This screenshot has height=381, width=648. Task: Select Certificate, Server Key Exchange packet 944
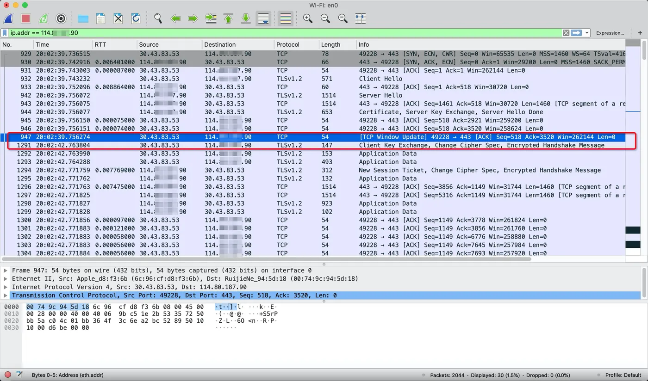pyautogui.click(x=313, y=112)
